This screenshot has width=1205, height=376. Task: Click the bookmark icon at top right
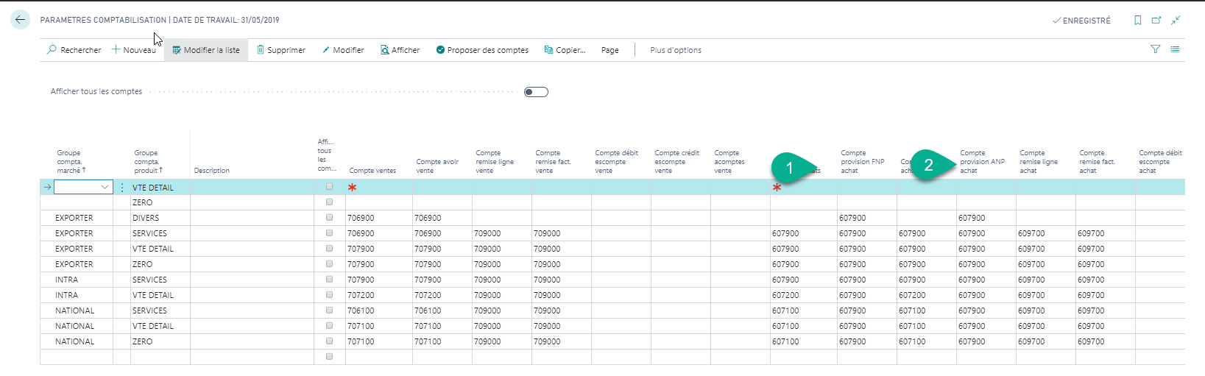1137,21
